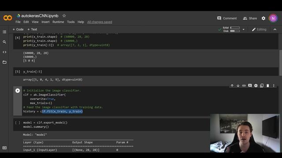Image resolution: width=282 pixels, height=158 pixels.
Task: Delete the selected cell
Action: tap(267, 86)
